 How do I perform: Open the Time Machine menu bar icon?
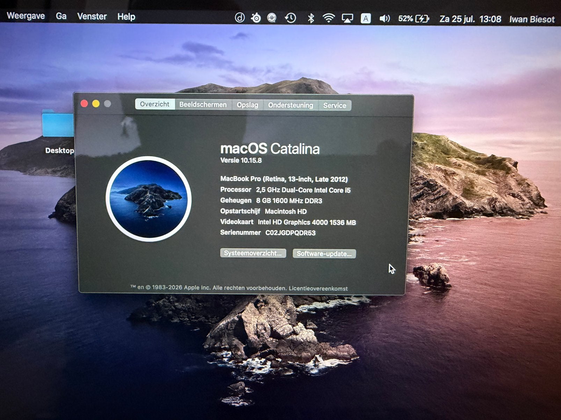290,18
